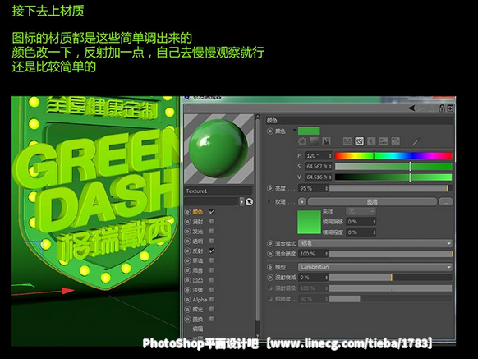The height and width of the screenshot is (359, 478).
Task: Select the spectrum gradient mode icon
Action: [x=314, y=141]
